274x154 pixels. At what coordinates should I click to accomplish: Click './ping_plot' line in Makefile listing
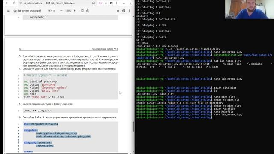(45, 145)
